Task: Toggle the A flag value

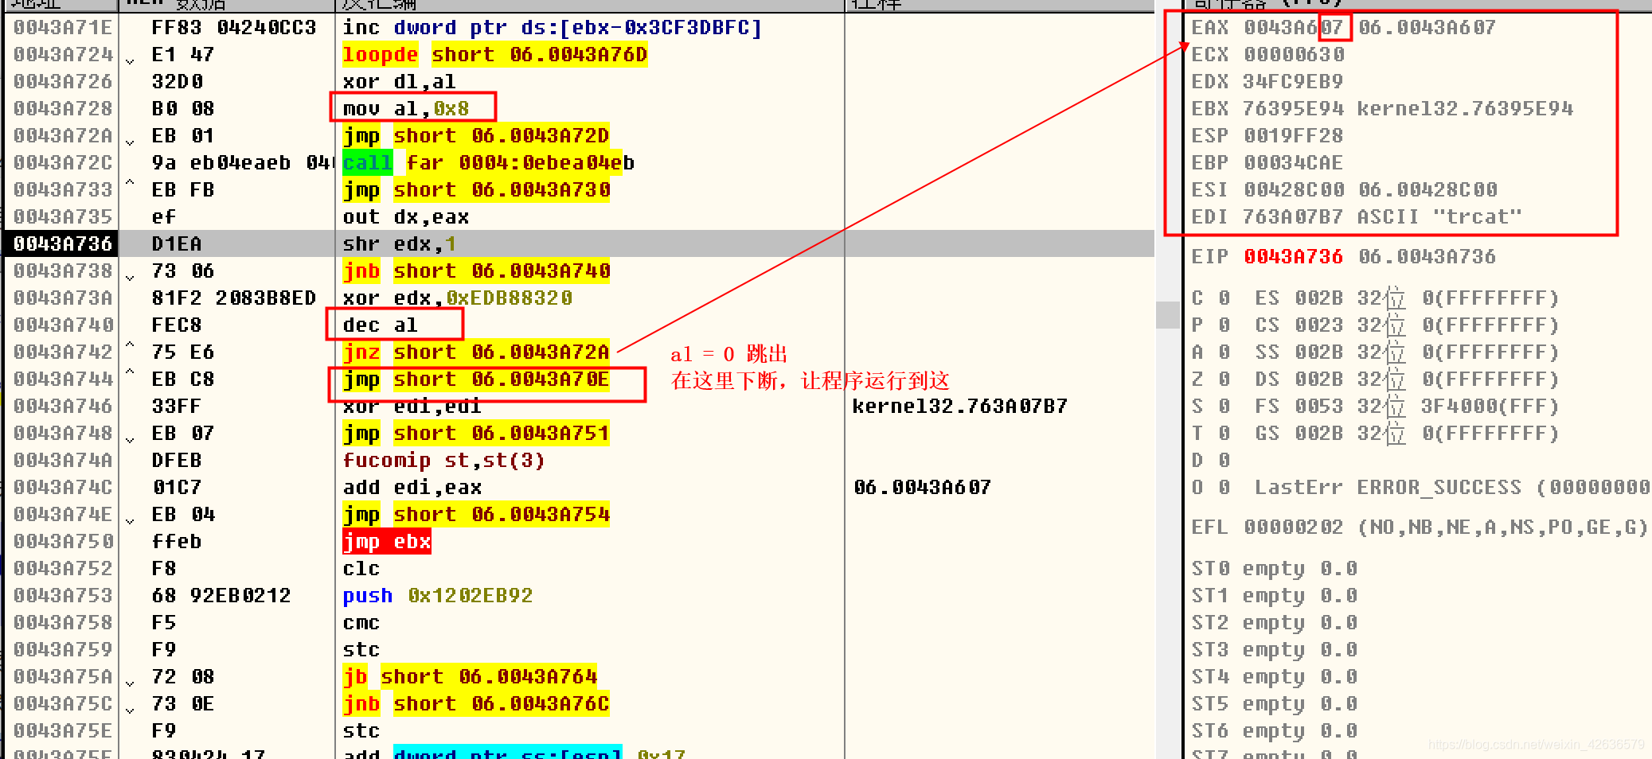Action: [1224, 352]
